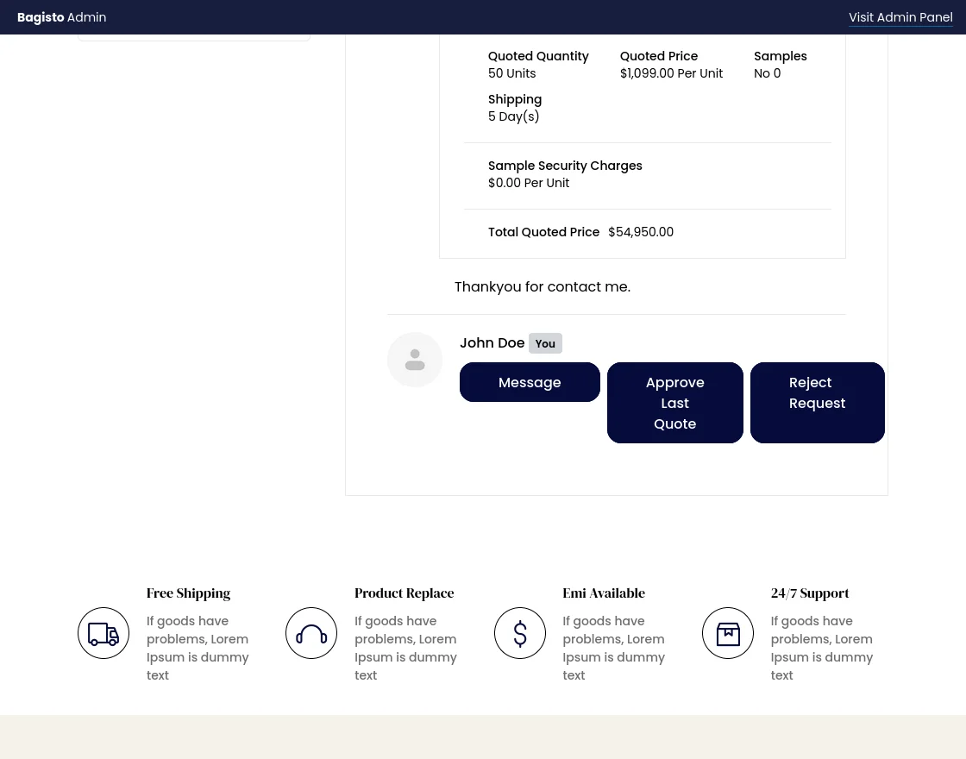This screenshot has width=966, height=759.
Task: Click the 5 Day(s) shipping value
Action: pyautogui.click(x=514, y=116)
